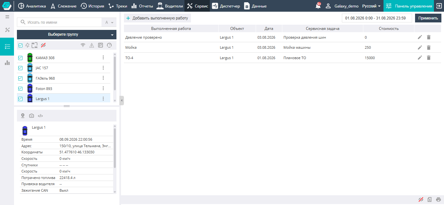The image size is (444, 205).
Task: Edit the 'Давление проверено' work record
Action: click(x=420, y=37)
